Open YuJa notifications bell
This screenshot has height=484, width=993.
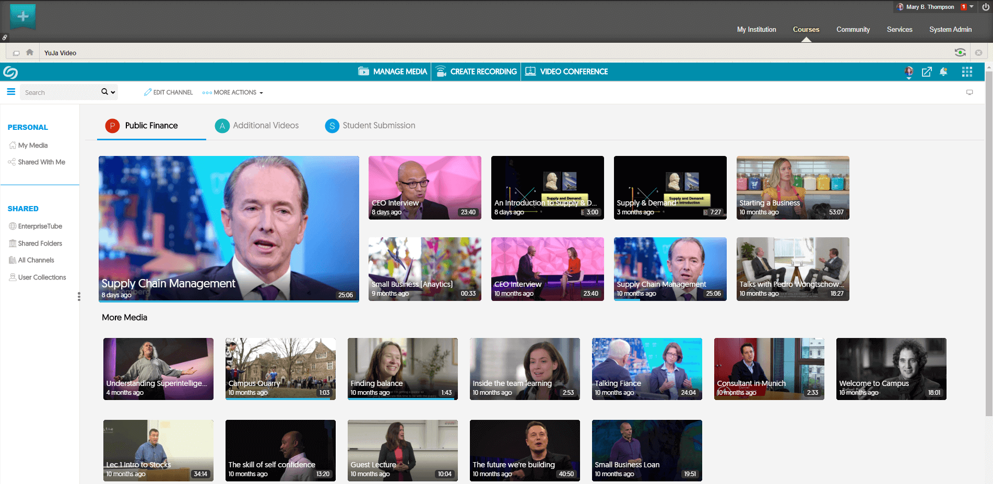tap(944, 72)
